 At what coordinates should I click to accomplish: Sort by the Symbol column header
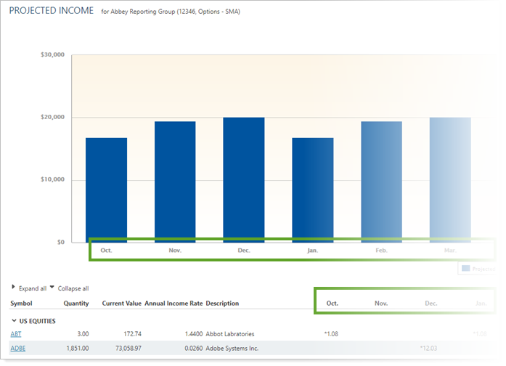click(21, 304)
